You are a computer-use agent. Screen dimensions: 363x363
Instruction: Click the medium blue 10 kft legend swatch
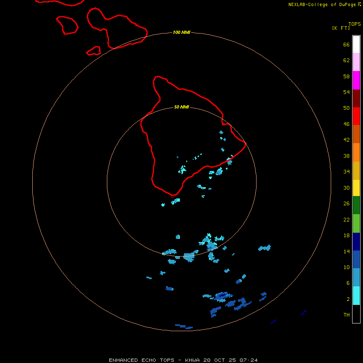tap(356, 259)
